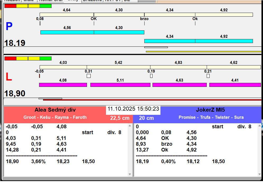Click the blue P lane label
This screenshot has width=263, height=189.
pyautogui.click(x=9, y=26)
